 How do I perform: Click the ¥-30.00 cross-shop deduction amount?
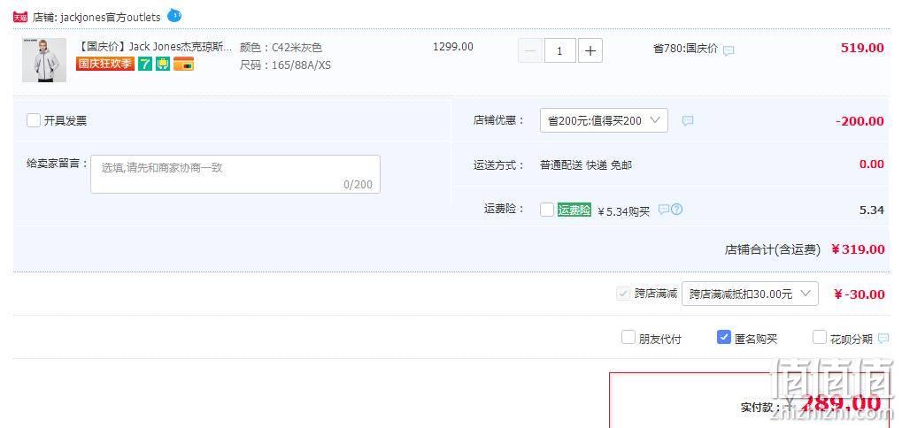point(860,294)
